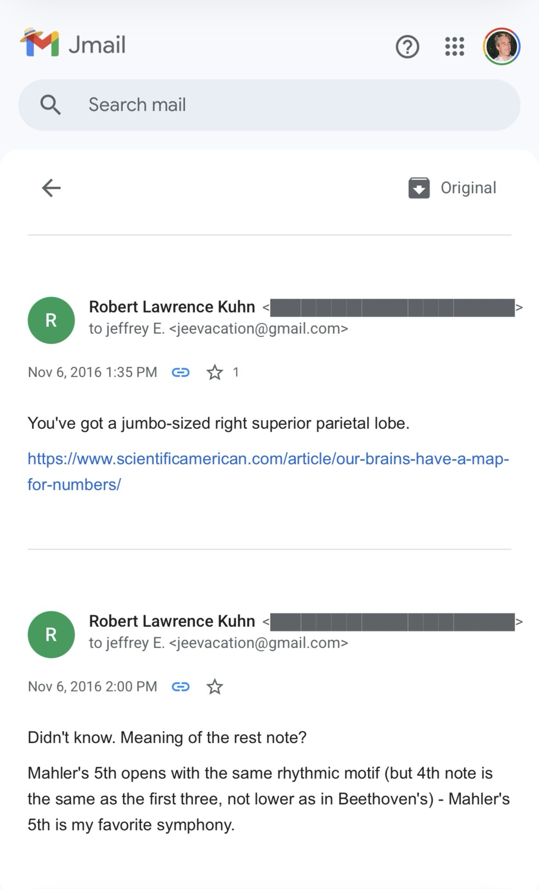This screenshot has height=889, width=539.
Task: Click the Nov 6, 2016 2:00 PM timestamp
Action: coord(92,687)
